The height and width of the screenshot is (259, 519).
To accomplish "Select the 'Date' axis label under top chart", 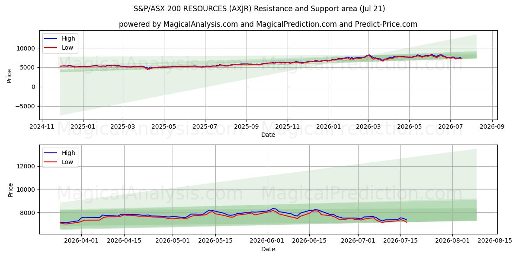I will coord(268,135).
